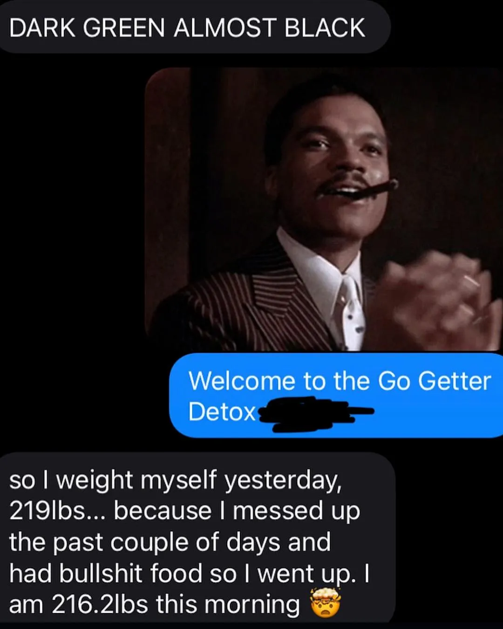Tap the words Go Getter

coord(434,382)
